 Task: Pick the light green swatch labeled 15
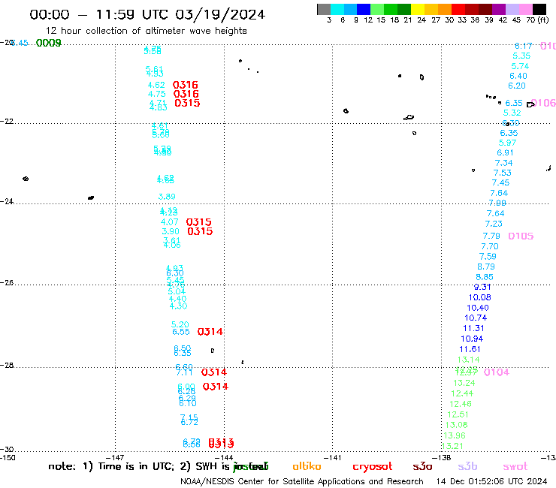pos(377,9)
